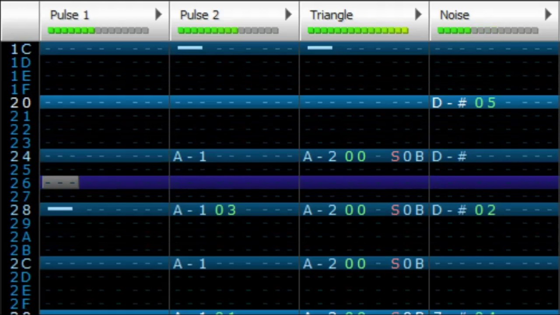
Task: Expand Triangle effect columns arrow
Action: click(x=418, y=15)
